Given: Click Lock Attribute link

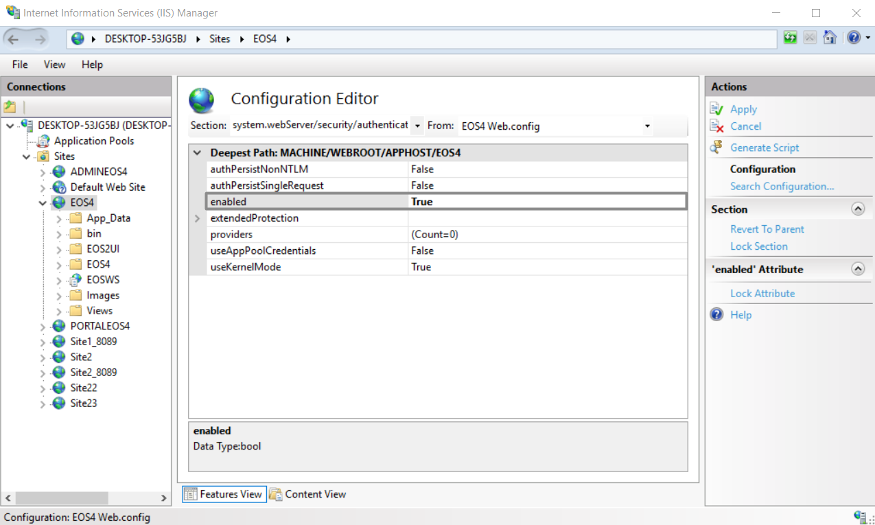Looking at the screenshot, I should pyautogui.click(x=762, y=294).
